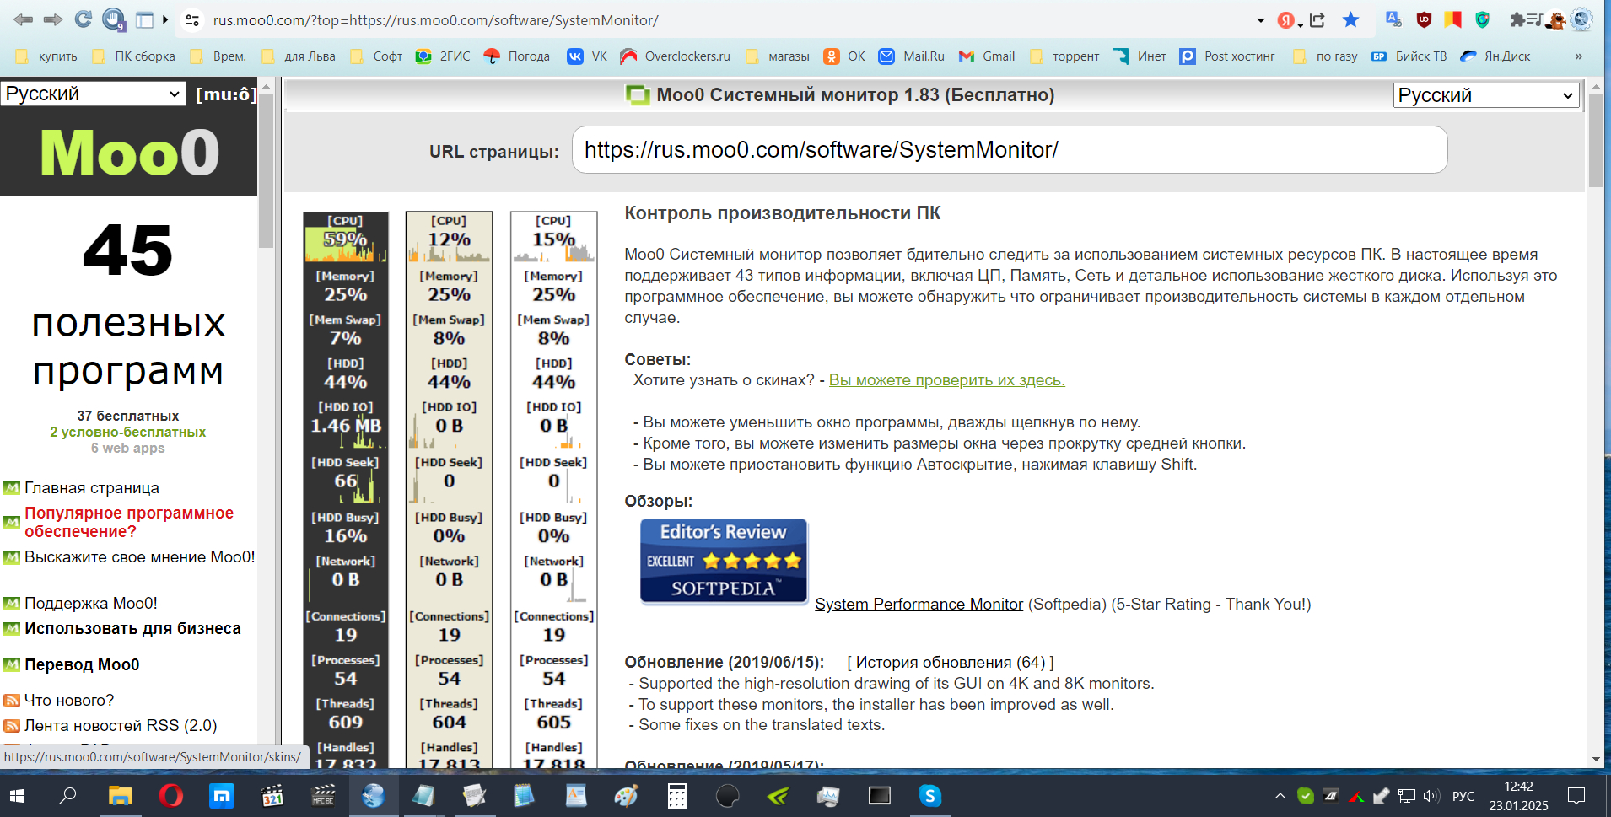The width and height of the screenshot is (1611, 817).
Task: Open the Overclockers.ru bookmark
Action: pos(675,56)
